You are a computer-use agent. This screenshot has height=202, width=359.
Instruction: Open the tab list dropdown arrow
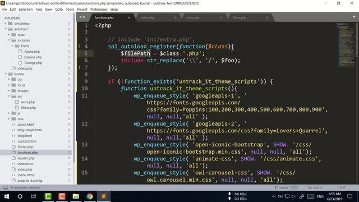pyautogui.click(x=354, y=17)
